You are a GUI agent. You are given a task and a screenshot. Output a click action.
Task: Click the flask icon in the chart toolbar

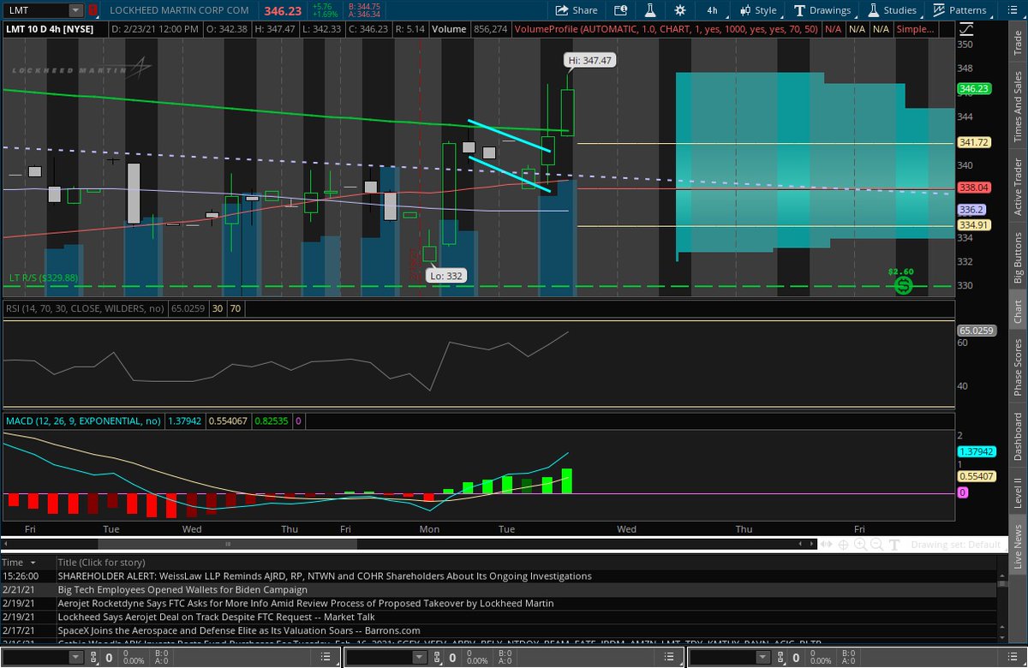tap(649, 10)
